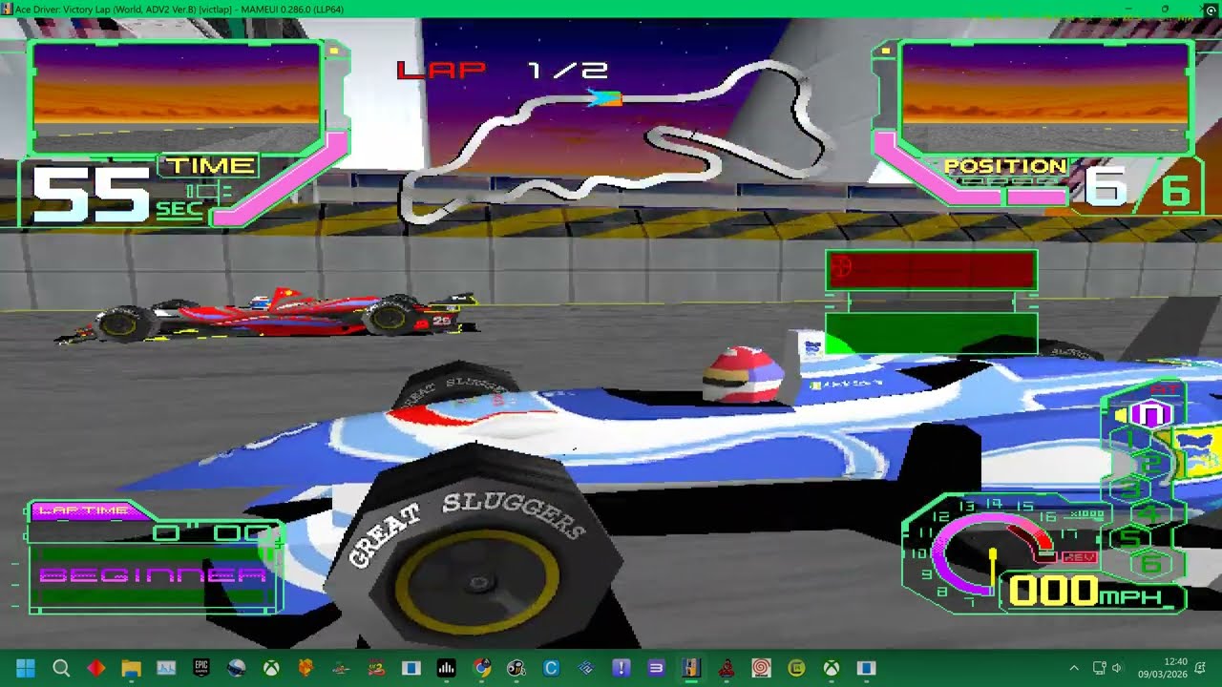Click the 6/6 race position value
This screenshot has width=1222, height=687.
pyautogui.click(x=1139, y=191)
